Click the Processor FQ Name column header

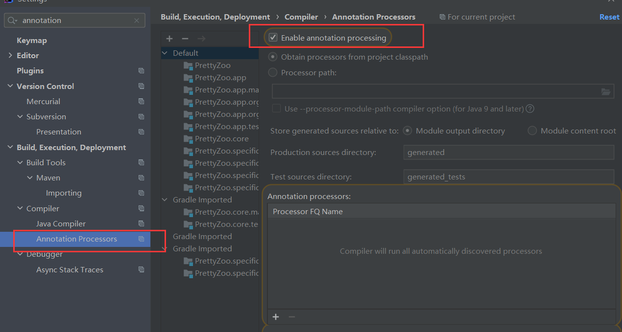(441, 212)
